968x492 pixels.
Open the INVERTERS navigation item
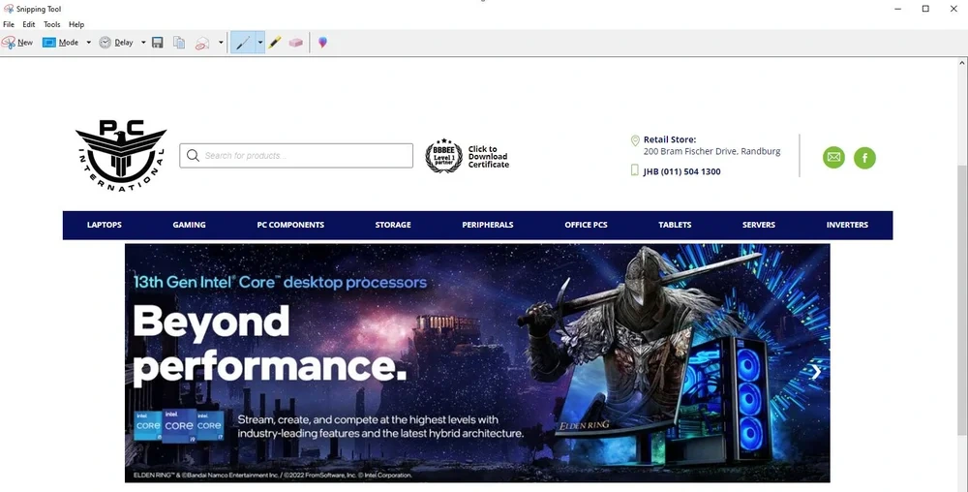847,225
